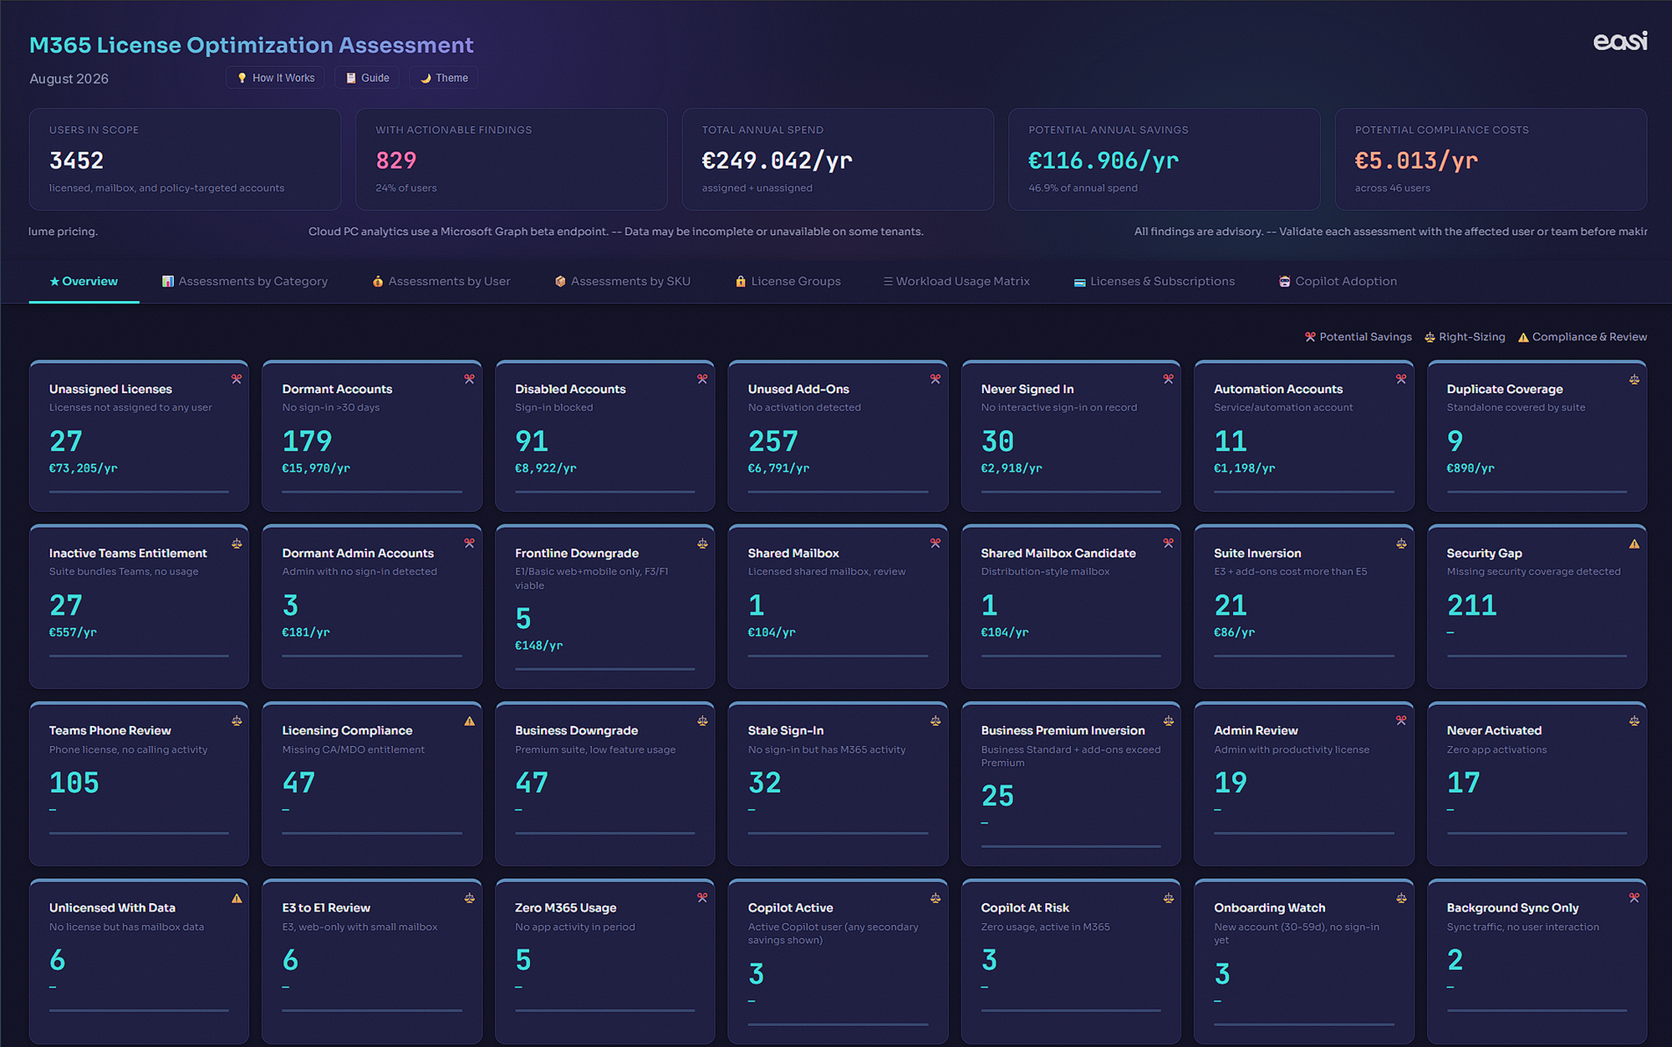Click the Cloud PC analytics notice text
Screen dimensions: 1672x1047
(616, 232)
